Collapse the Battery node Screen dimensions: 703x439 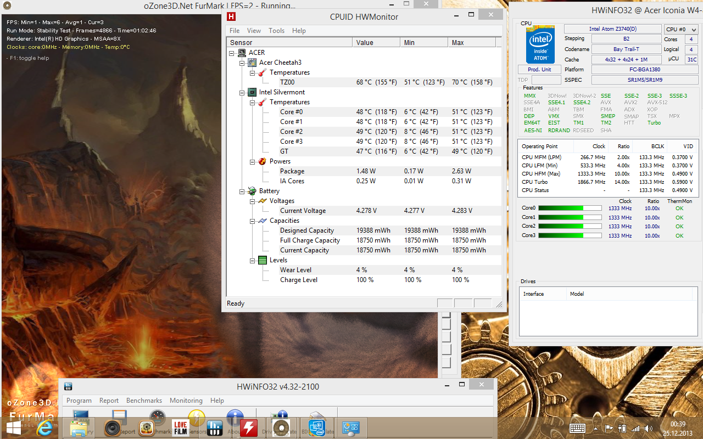[x=242, y=191]
